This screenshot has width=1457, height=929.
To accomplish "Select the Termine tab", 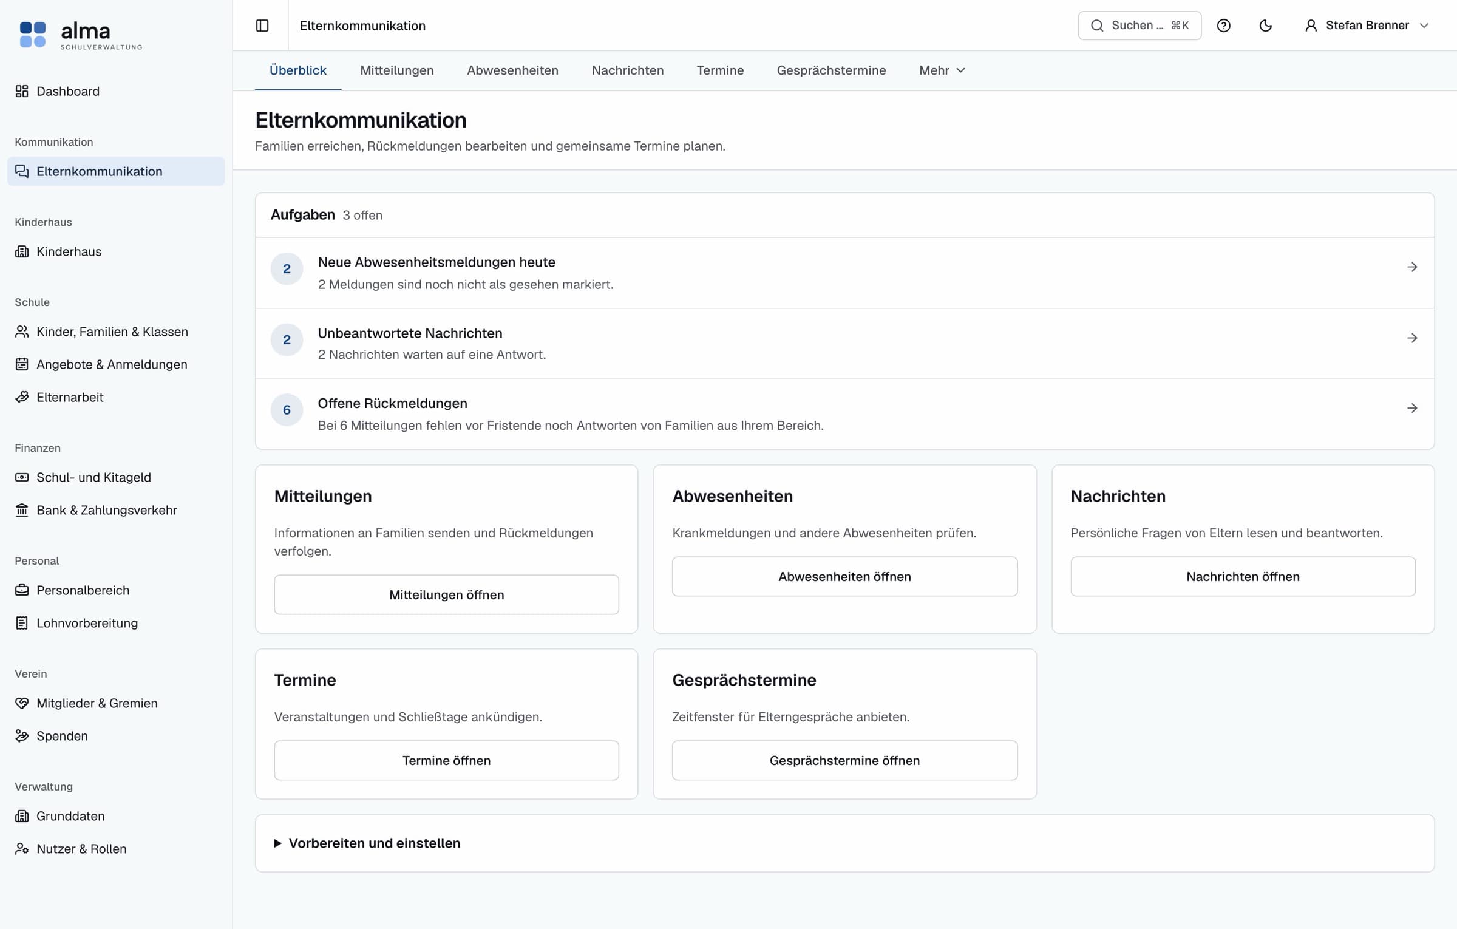I will point(720,70).
